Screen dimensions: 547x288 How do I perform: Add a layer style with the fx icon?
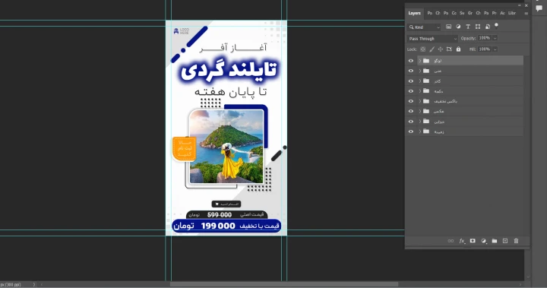click(462, 241)
